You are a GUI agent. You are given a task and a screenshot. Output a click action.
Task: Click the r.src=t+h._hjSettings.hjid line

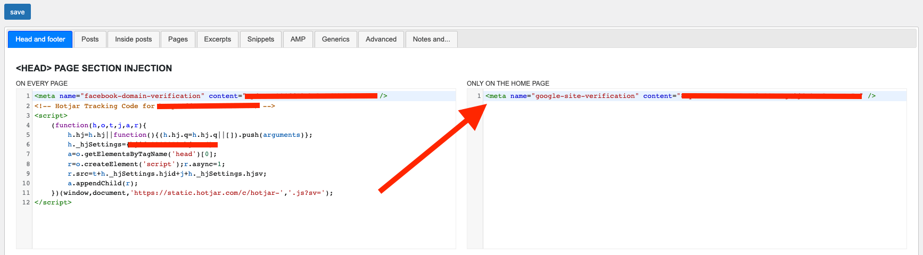tap(167, 174)
